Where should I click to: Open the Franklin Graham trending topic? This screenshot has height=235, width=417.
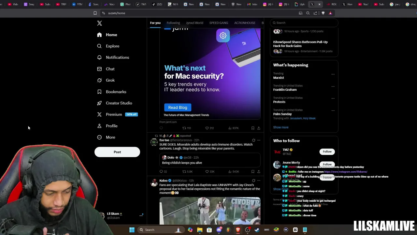(285, 90)
